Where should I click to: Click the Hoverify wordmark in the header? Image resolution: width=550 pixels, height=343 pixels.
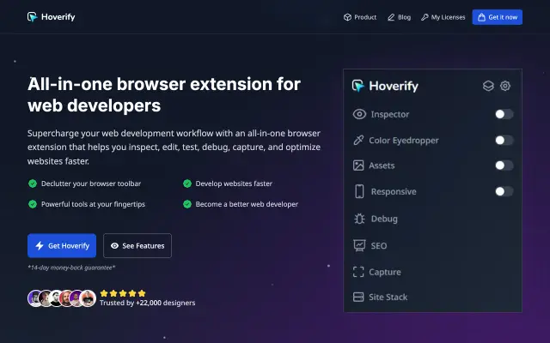(58, 17)
